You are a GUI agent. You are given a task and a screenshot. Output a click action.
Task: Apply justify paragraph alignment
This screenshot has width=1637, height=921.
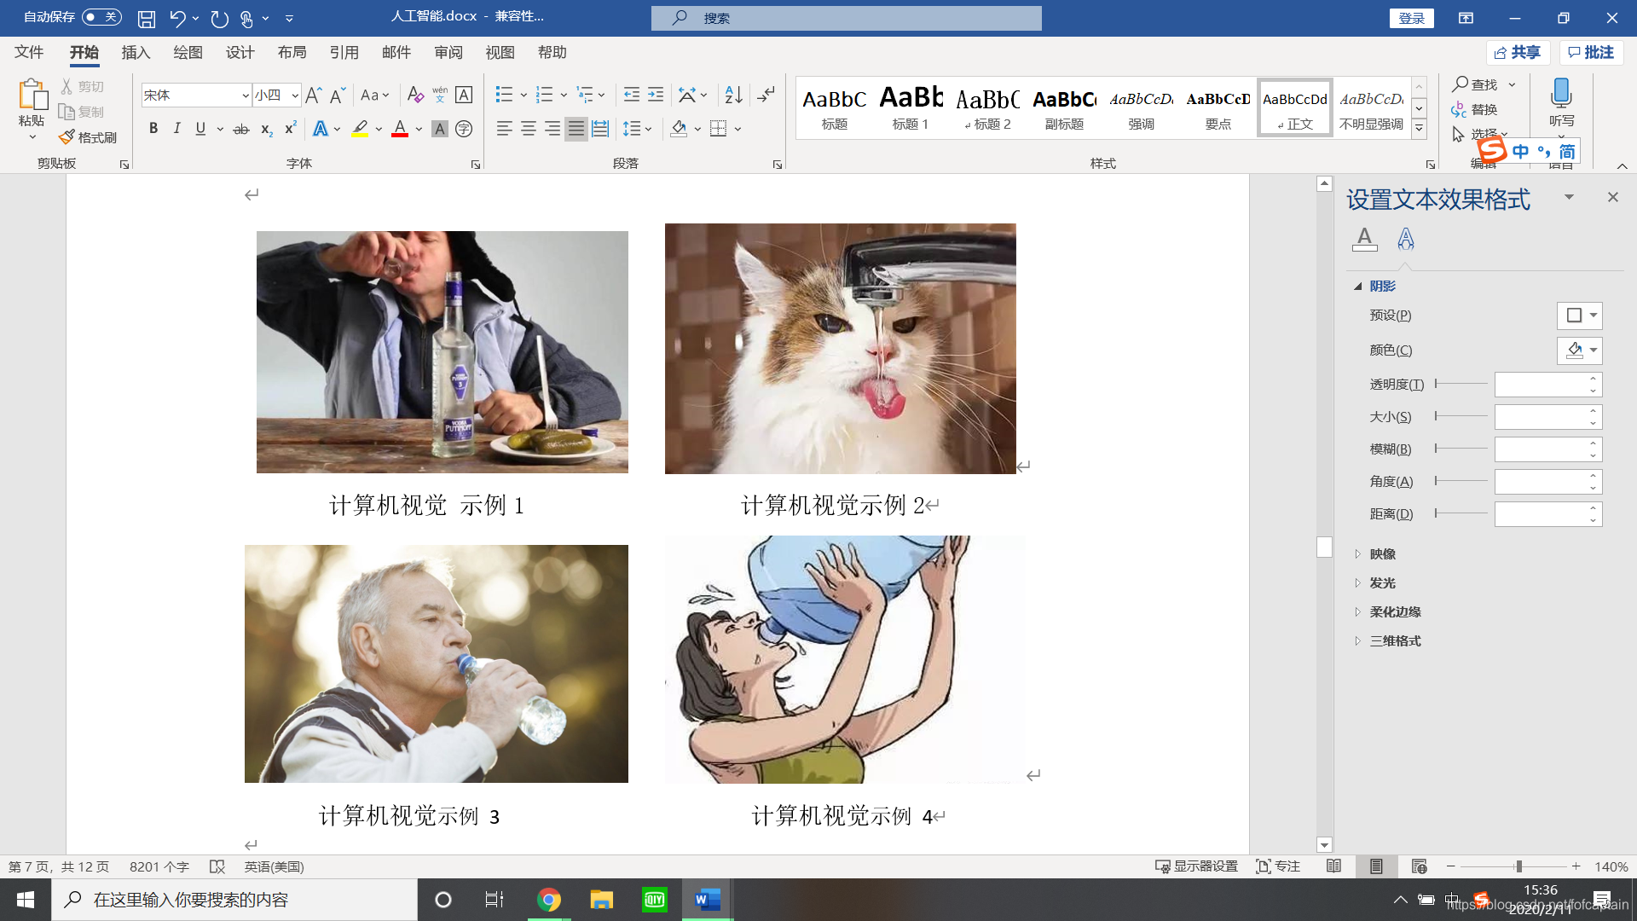576,129
